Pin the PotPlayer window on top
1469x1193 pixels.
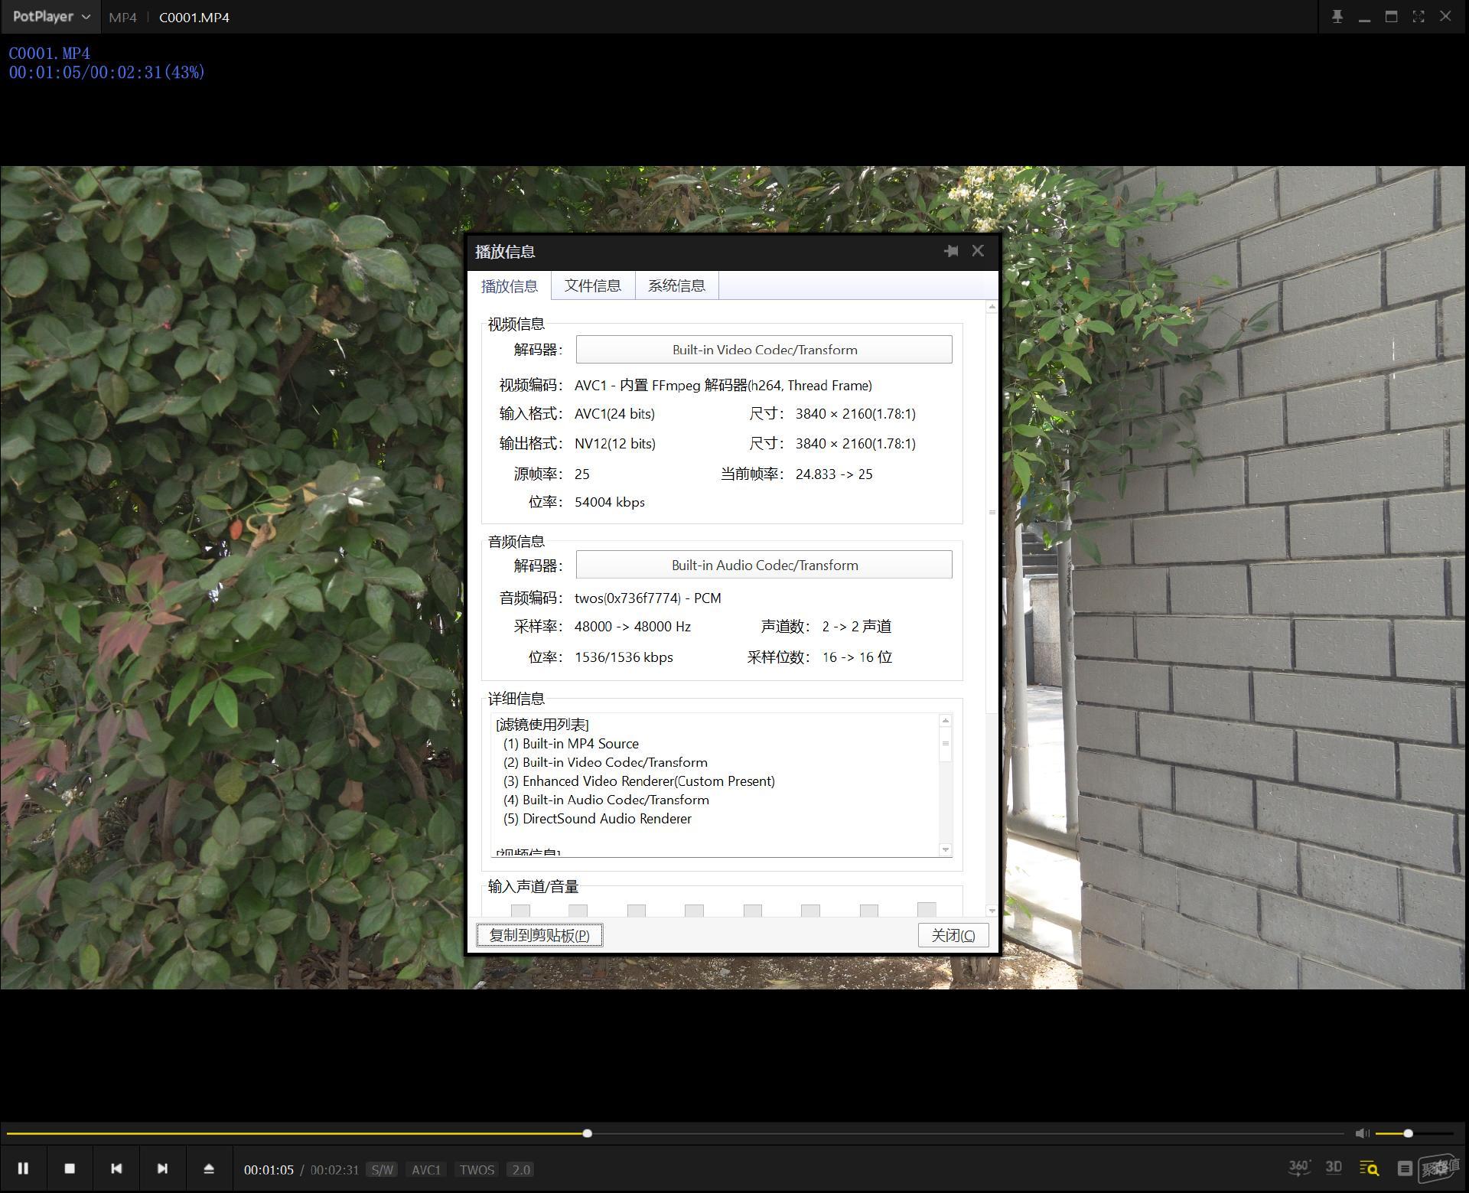[1337, 17]
